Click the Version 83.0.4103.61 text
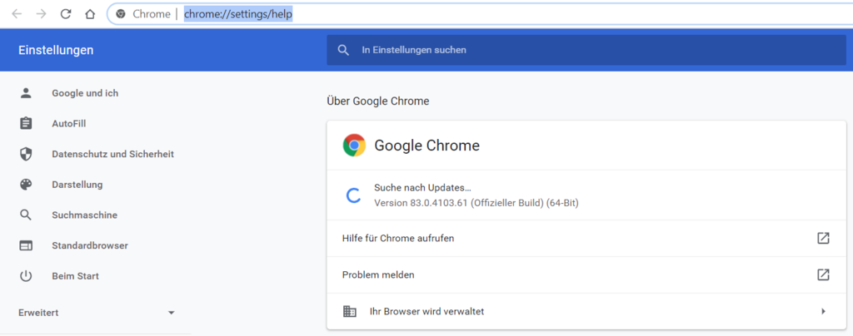Image resolution: width=853 pixels, height=336 pixels. point(476,203)
